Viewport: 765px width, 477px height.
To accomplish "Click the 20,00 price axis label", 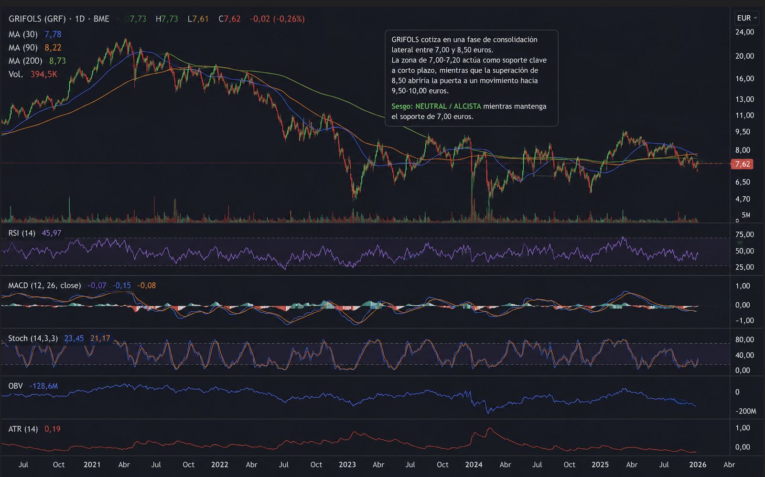I will (744, 56).
